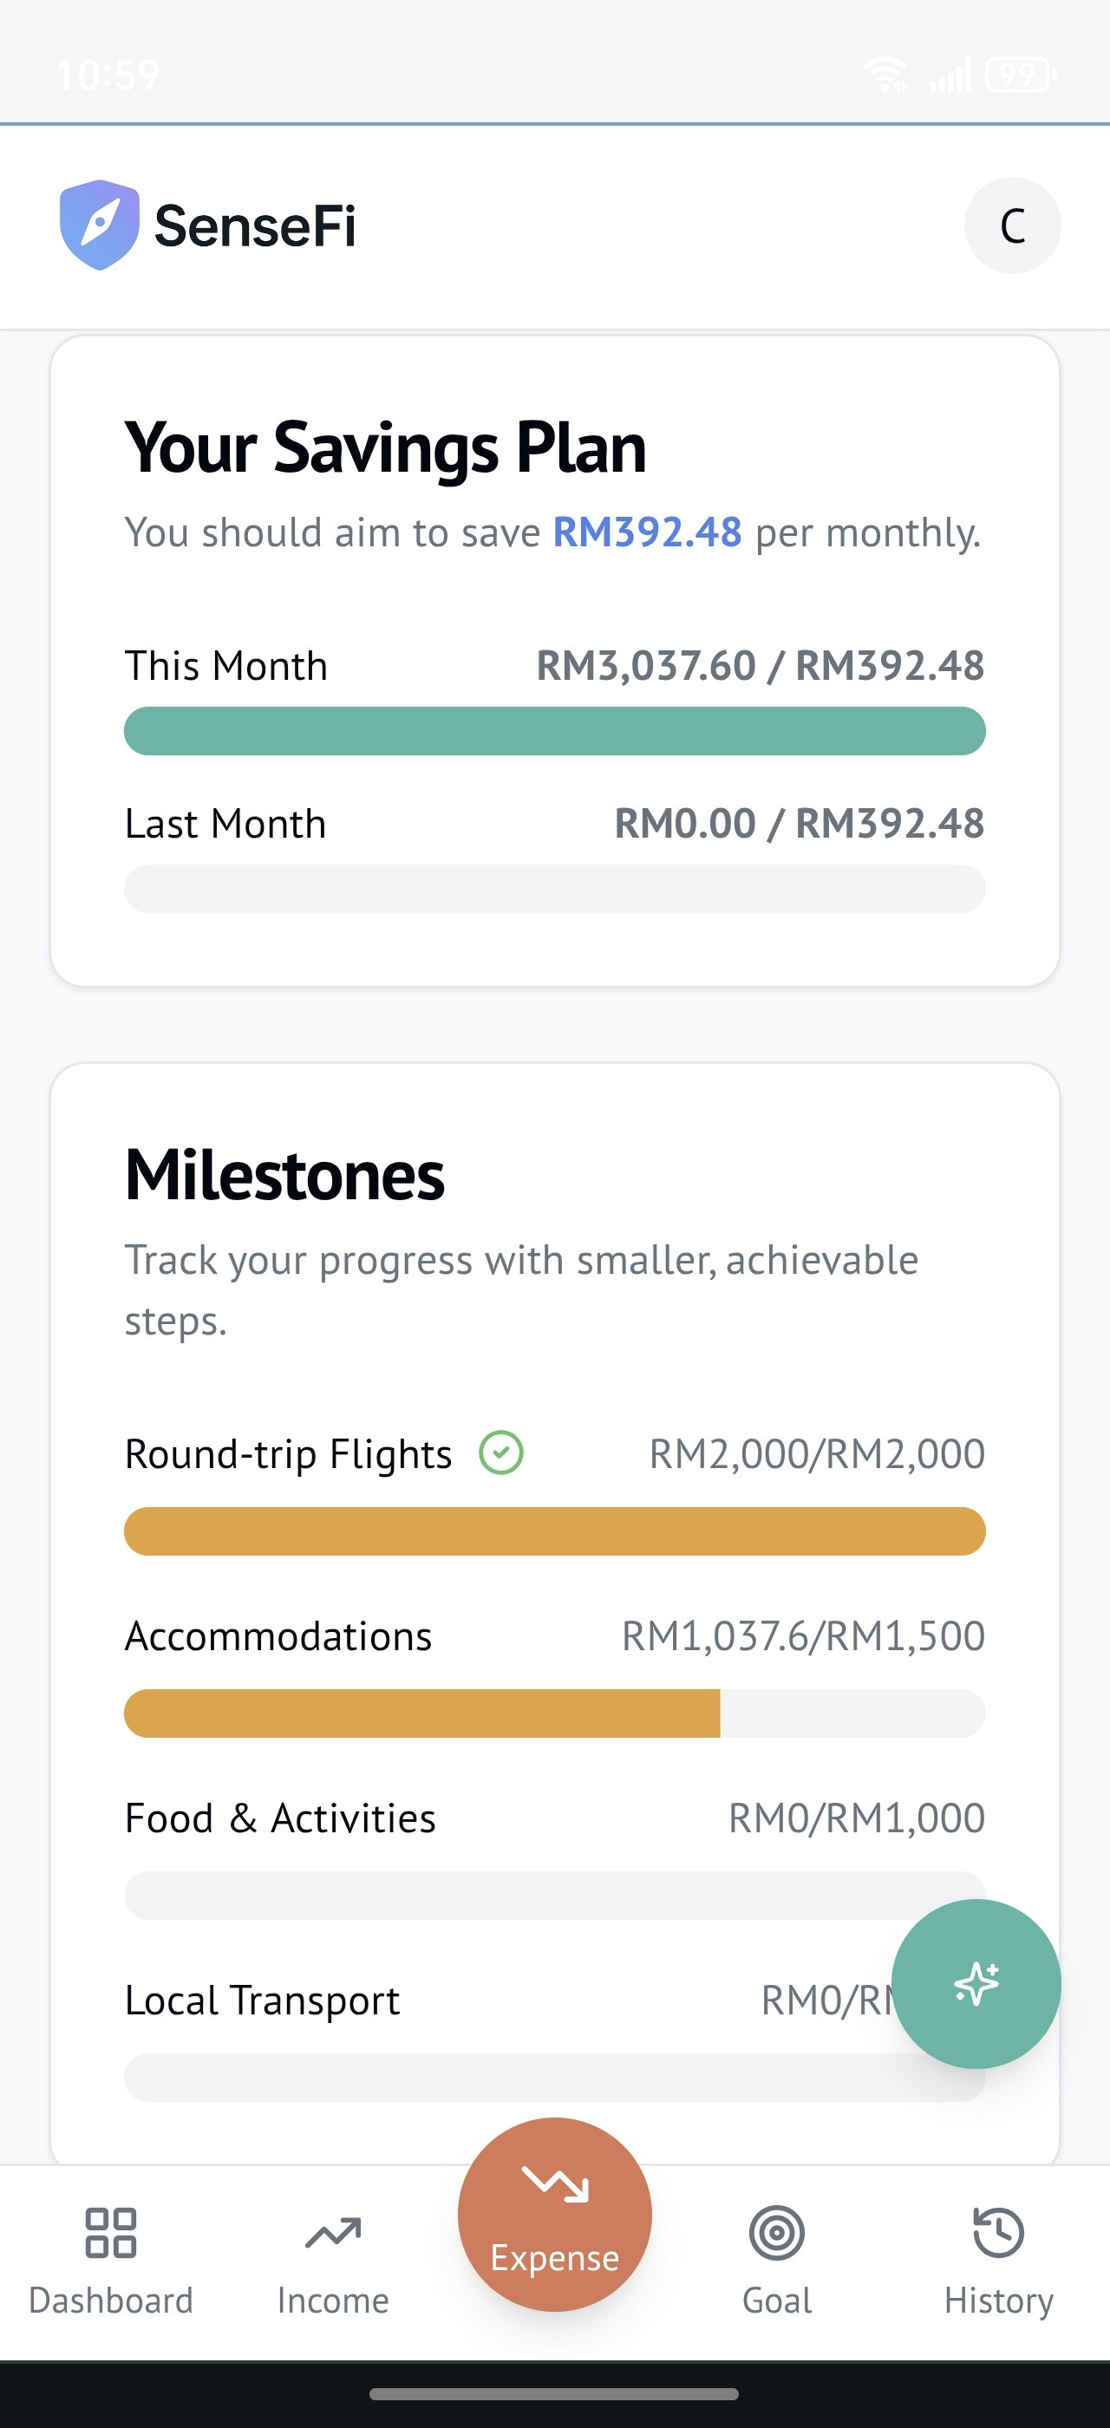
Task: Tap the RM392.48 savings amount link
Action: [647, 532]
